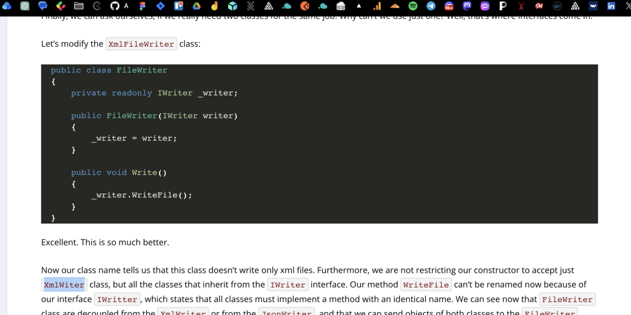The height and width of the screenshot is (315, 631).
Task: Open the GitHub bookmark icon
Action: (x=115, y=6)
